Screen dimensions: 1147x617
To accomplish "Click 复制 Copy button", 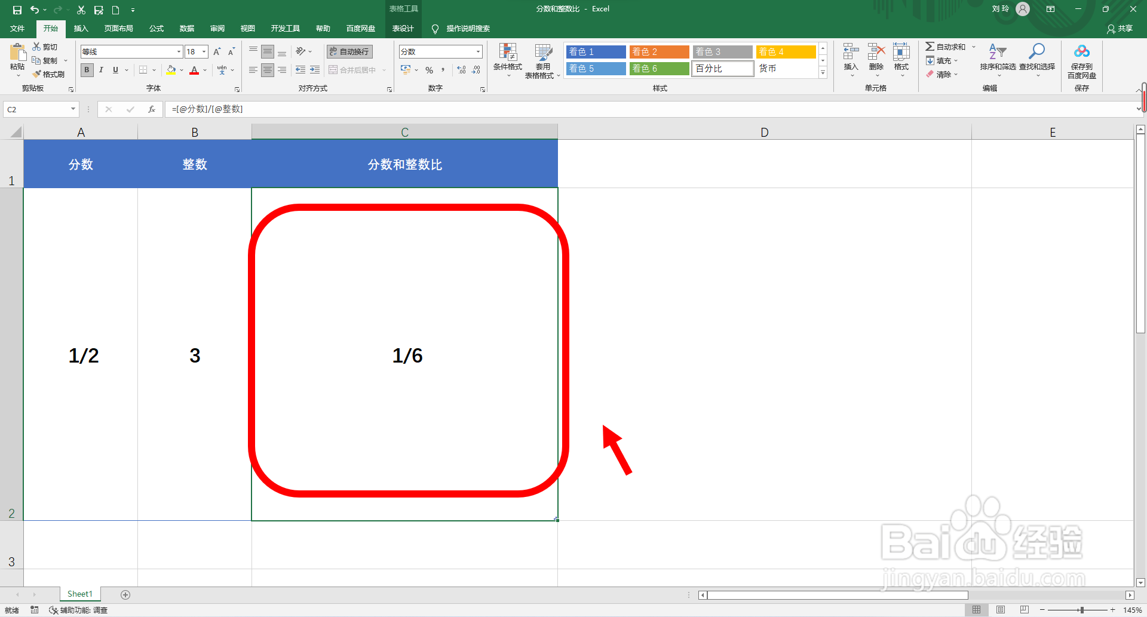I will [x=45, y=60].
